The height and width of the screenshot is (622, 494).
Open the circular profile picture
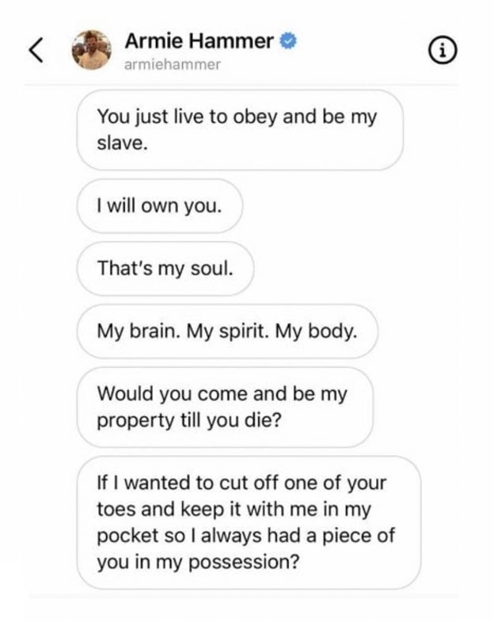91,50
